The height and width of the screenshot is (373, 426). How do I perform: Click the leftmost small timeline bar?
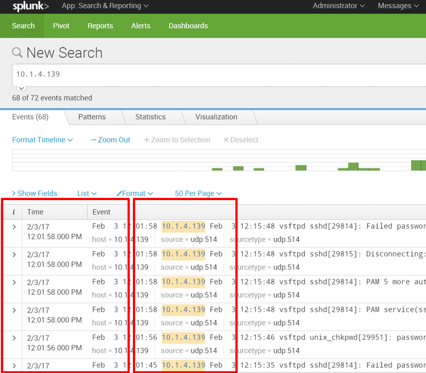pyautogui.click(x=217, y=169)
